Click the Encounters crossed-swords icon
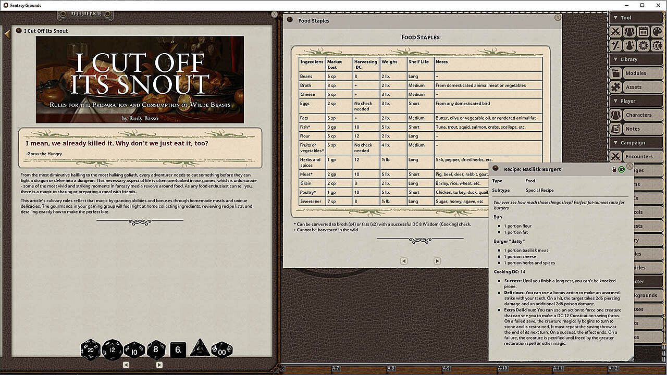 615,156
